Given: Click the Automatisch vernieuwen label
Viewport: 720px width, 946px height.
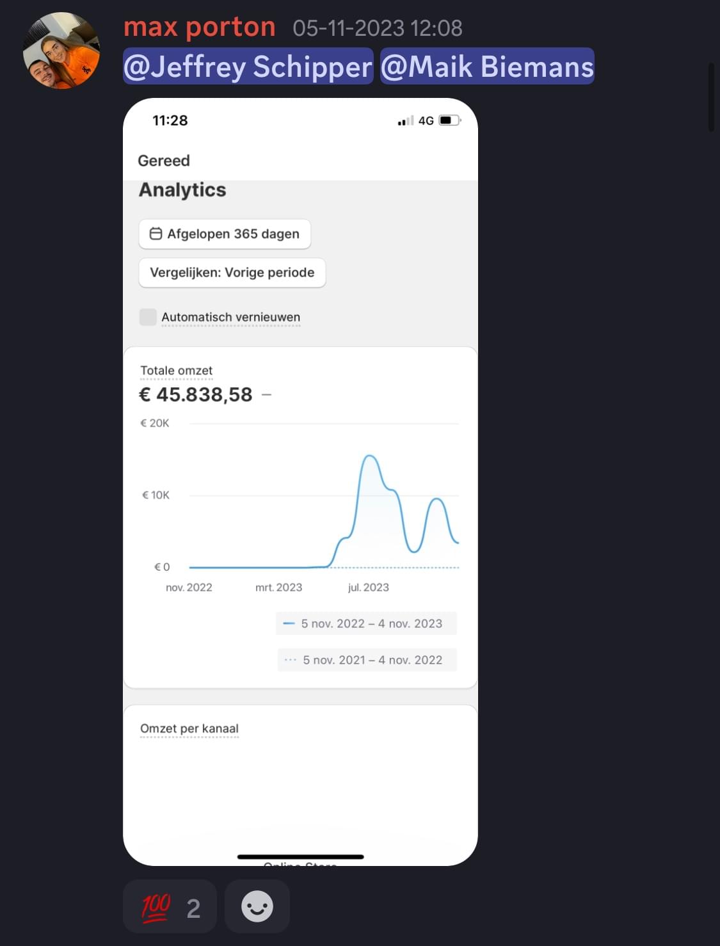Looking at the screenshot, I should point(230,317).
